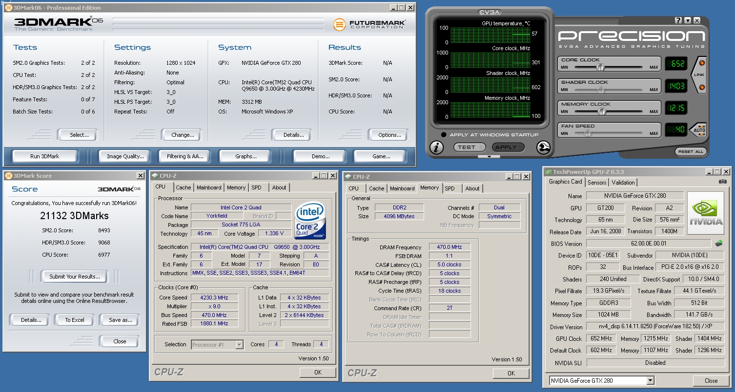Click the DRAM Frequency 470.0 MHz field
Image resolution: width=735 pixels, height=392 pixels.
pos(449,247)
